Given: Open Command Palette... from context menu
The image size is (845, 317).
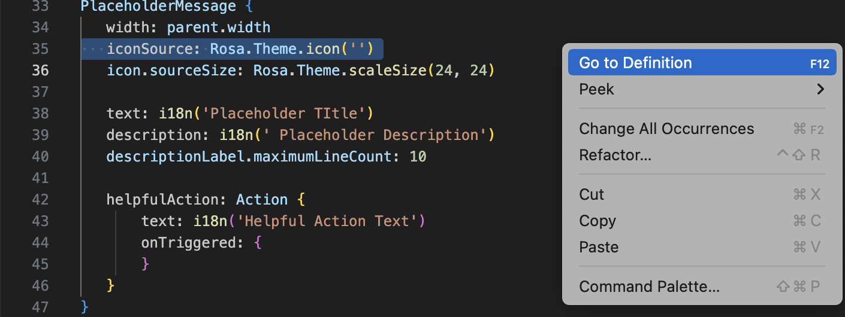Looking at the screenshot, I should [x=649, y=286].
